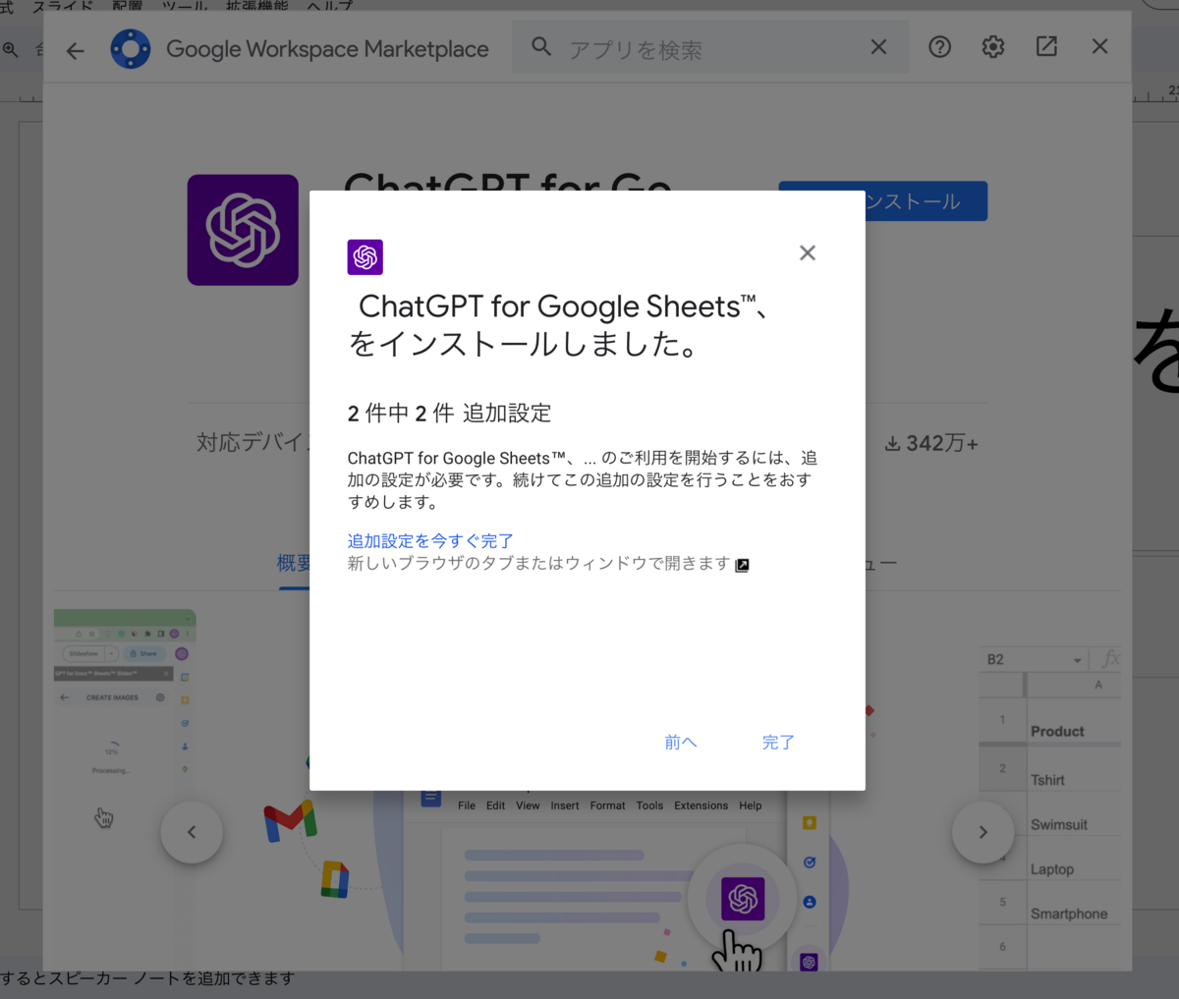Click the external-link icon after ウィンドウで開きます
Viewport: 1179px width, 999px height.
click(743, 565)
